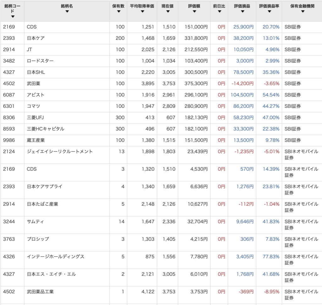This screenshot has height=305, width=322.
Task: Click stock code 6301
Action: point(9,106)
